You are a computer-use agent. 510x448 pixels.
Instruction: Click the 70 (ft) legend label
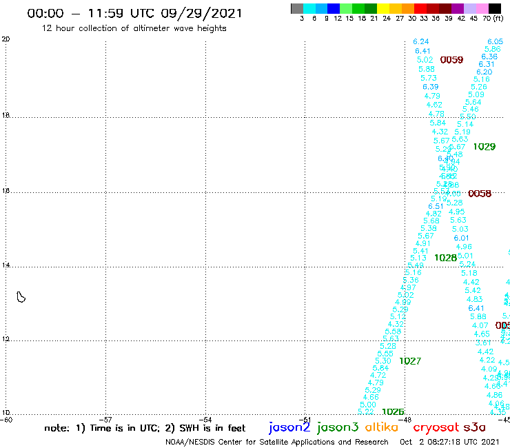coord(493,18)
